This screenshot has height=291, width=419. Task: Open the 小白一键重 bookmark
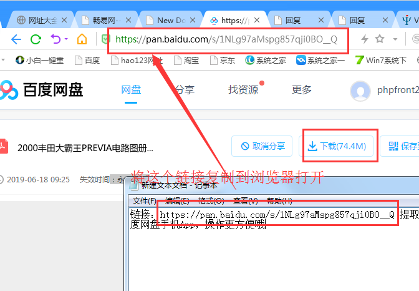coord(39,60)
